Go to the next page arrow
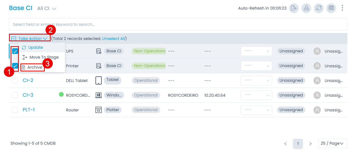 (310, 144)
